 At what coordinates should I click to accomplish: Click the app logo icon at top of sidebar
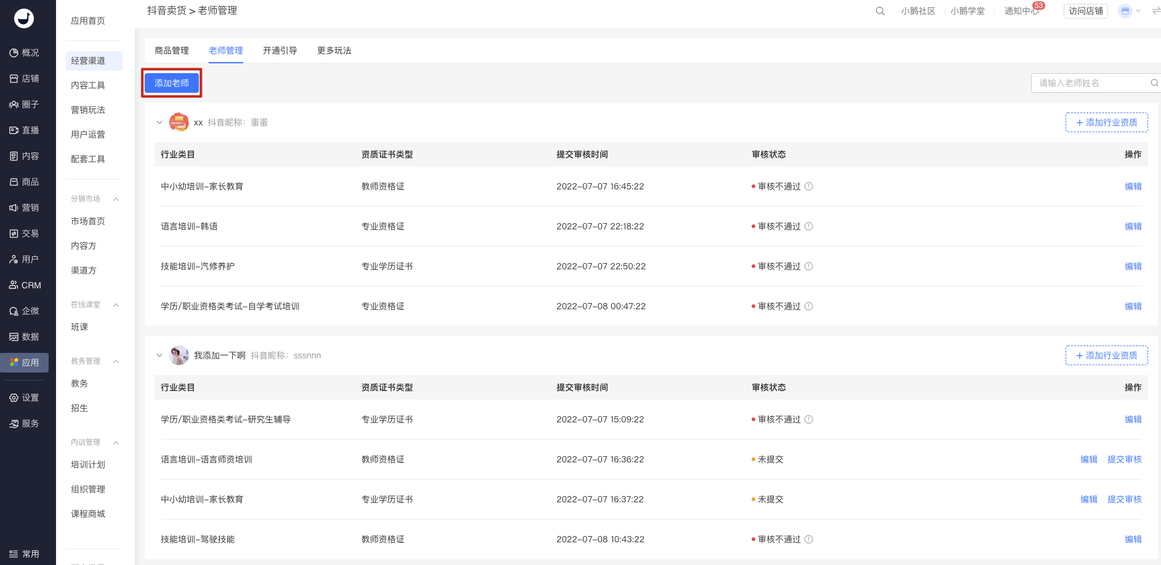[x=24, y=18]
